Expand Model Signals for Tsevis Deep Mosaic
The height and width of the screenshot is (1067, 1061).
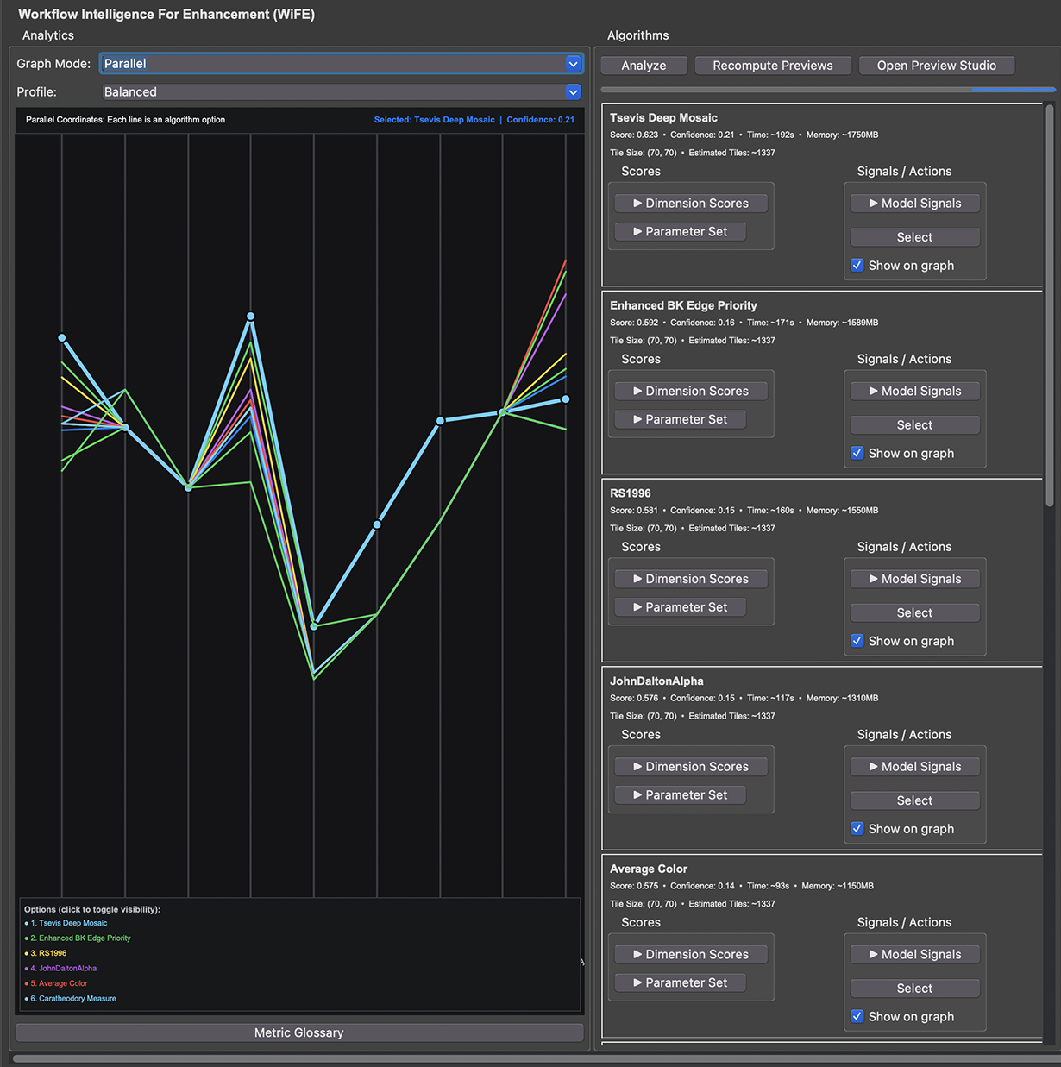[x=915, y=204]
